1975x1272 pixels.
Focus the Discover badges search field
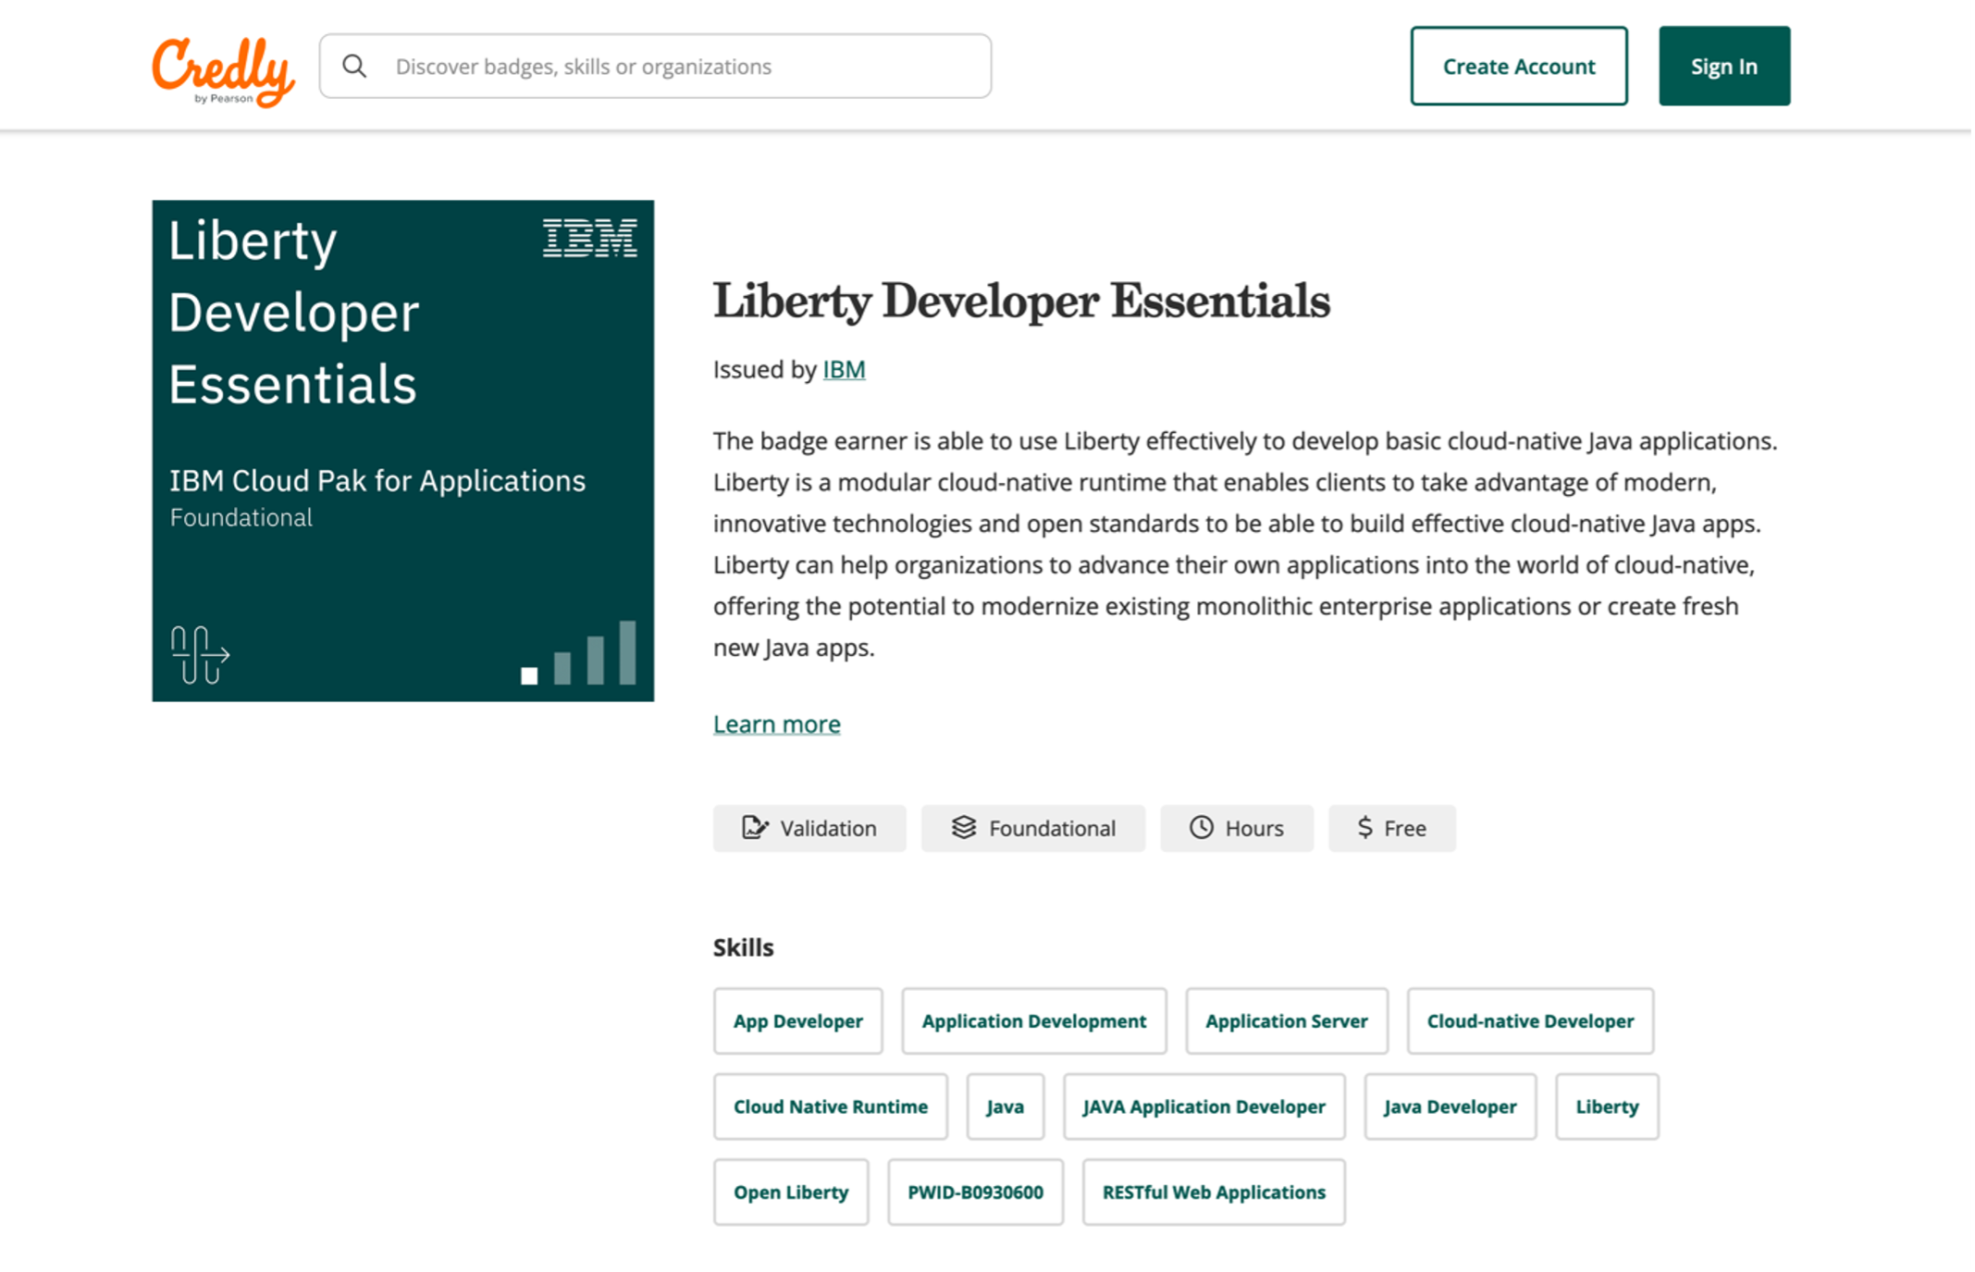[655, 67]
